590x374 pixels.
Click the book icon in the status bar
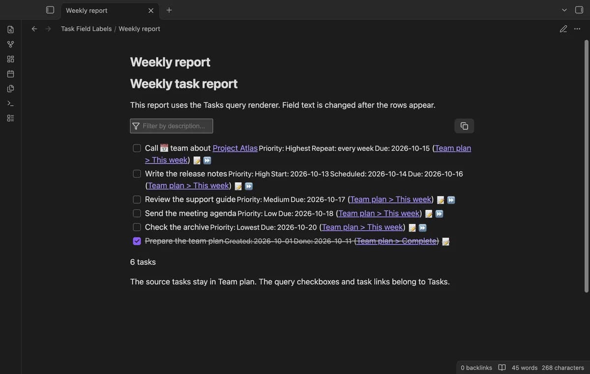pos(502,368)
